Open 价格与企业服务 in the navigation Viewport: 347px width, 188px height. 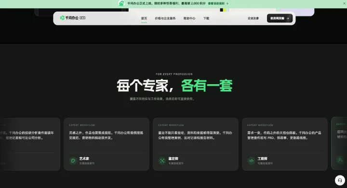tap(165, 18)
